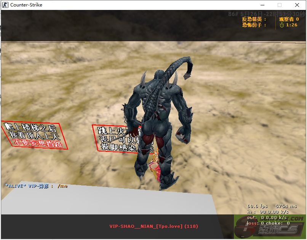Click the "接着顶人上天" sign line
Screen dimensions: 307x240
[34, 135]
